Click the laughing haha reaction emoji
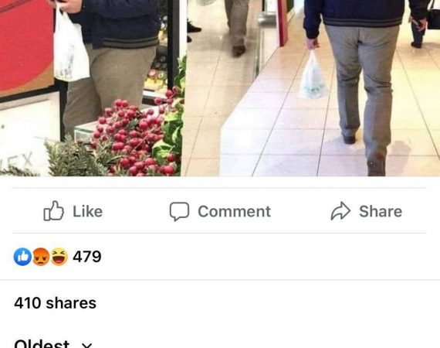 [x=59, y=257]
